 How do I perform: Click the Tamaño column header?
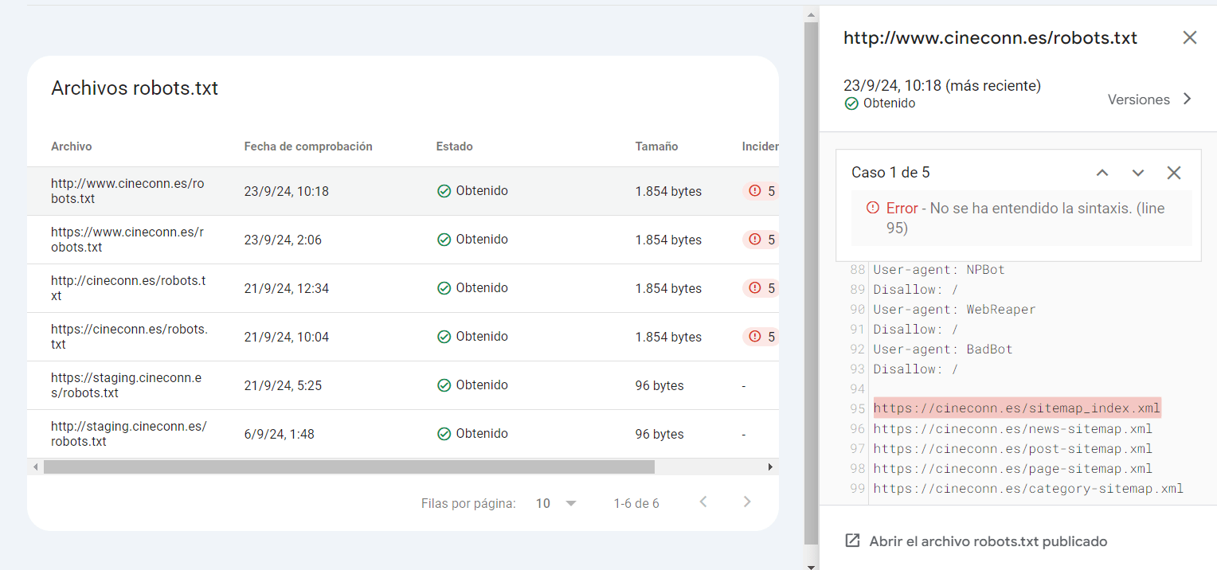(x=656, y=146)
